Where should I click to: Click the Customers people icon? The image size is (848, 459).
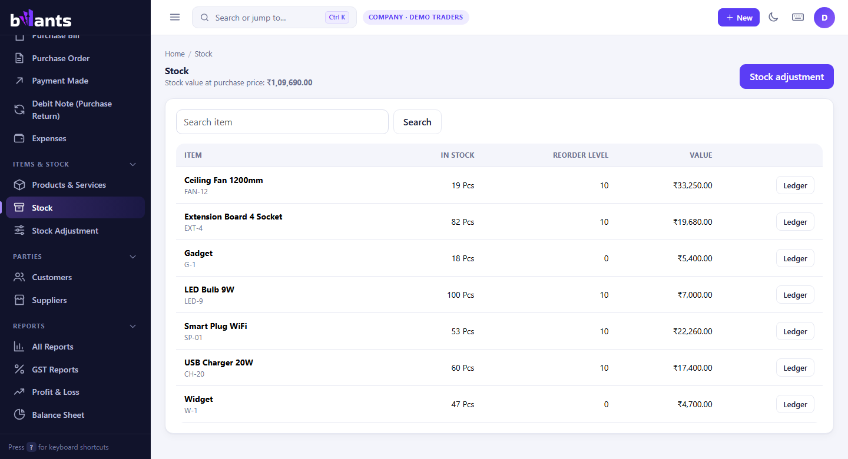point(19,277)
